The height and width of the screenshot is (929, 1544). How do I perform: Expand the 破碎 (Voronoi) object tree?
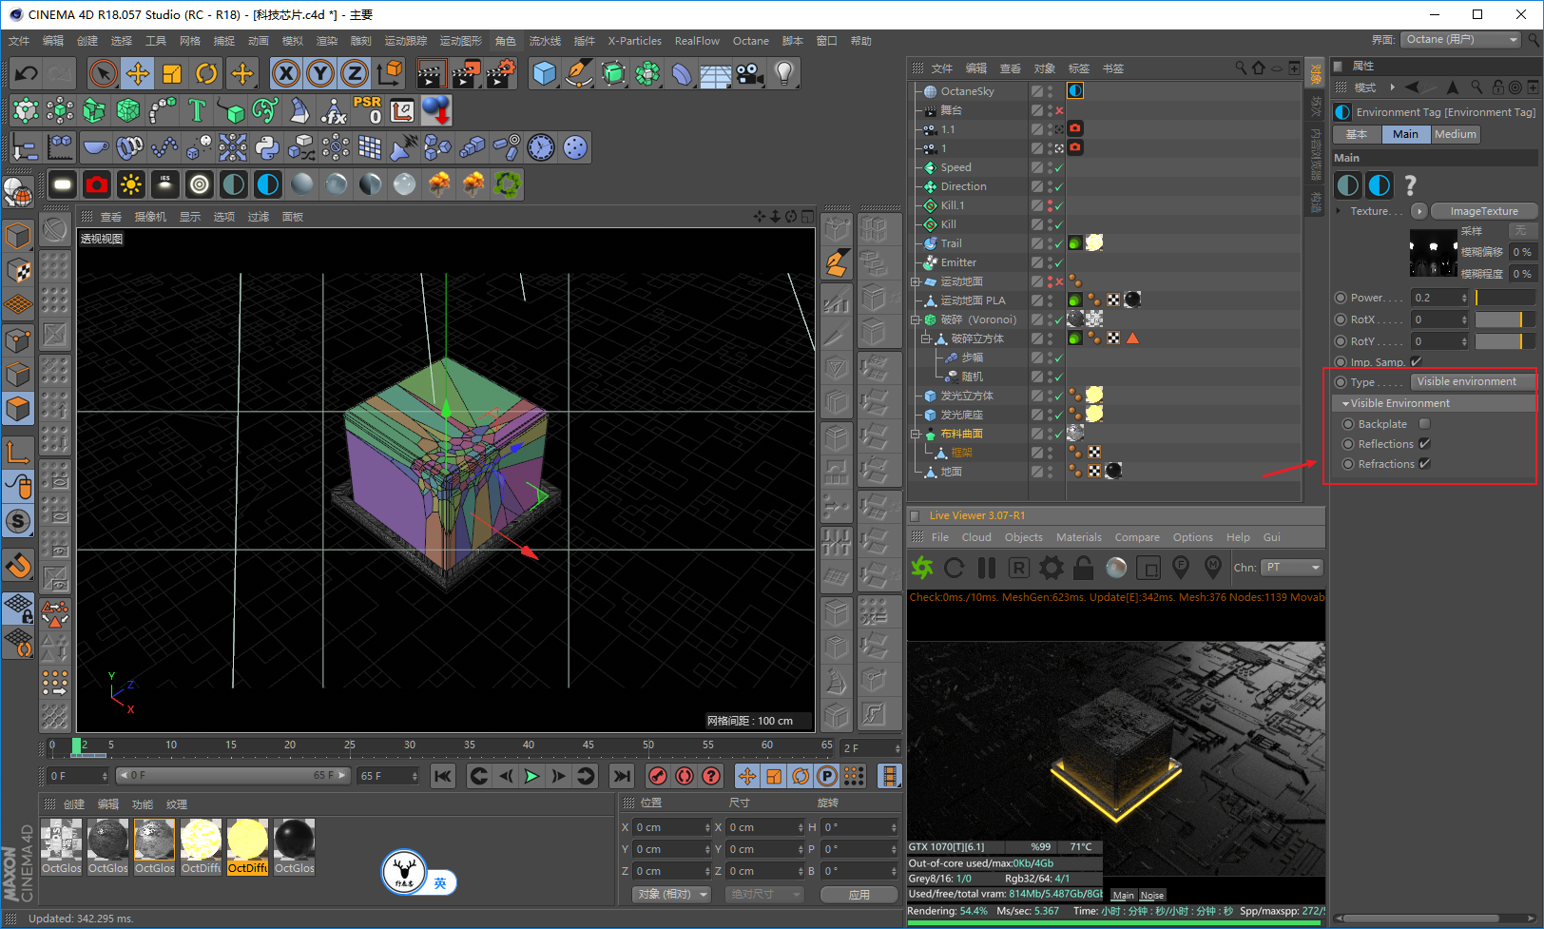915,320
